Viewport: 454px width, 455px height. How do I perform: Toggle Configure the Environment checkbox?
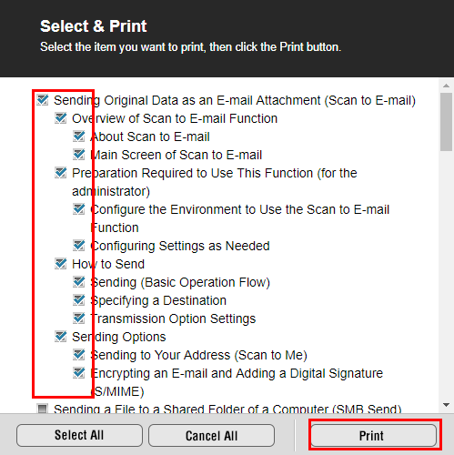(79, 208)
